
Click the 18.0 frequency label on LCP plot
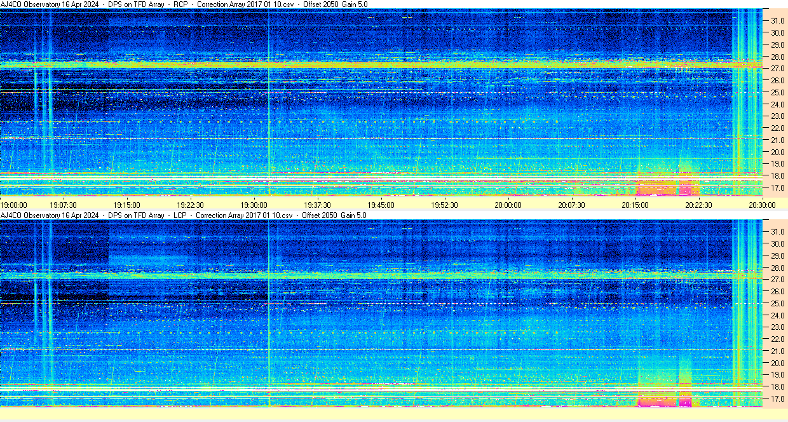coord(778,386)
